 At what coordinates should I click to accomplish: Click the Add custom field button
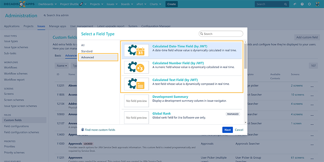pos(307,37)
